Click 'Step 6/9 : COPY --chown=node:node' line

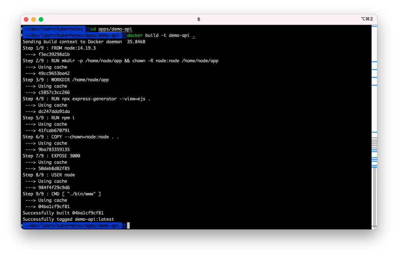pos(71,137)
